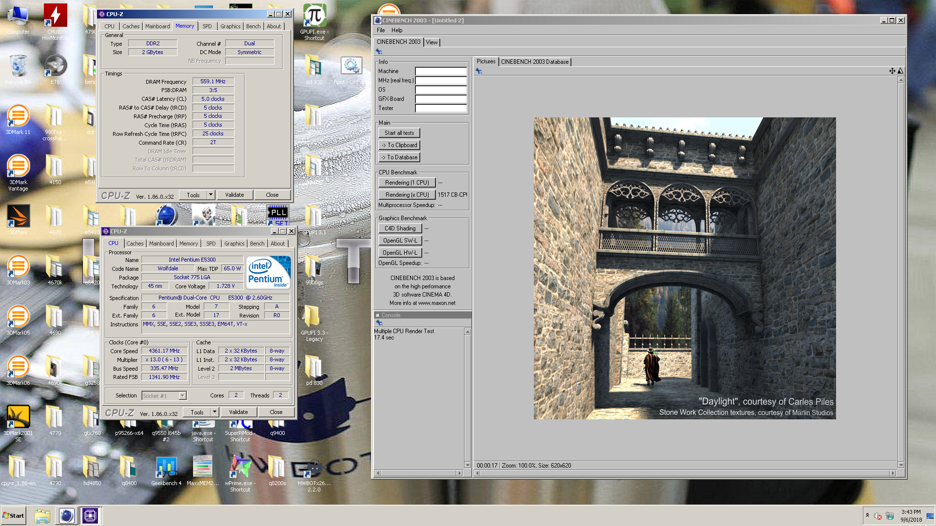Open the PLL SET desktop icon

pos(278,215)
